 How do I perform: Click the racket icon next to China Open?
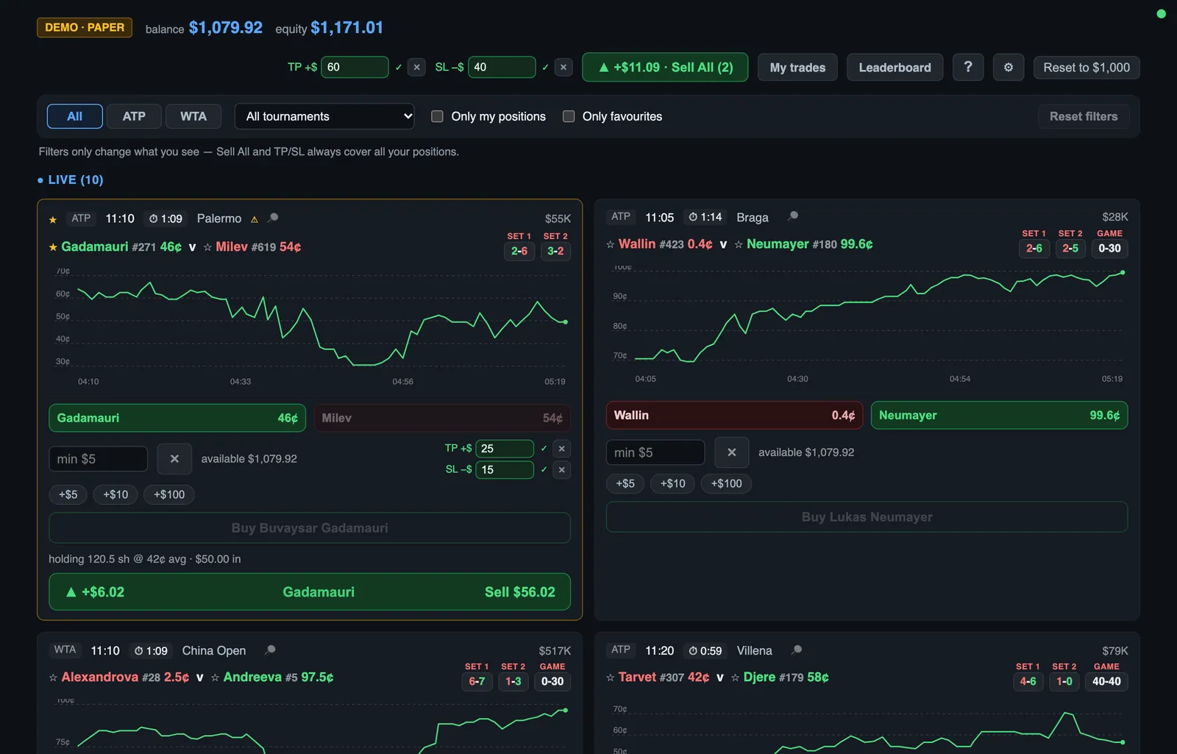(270, 650)
